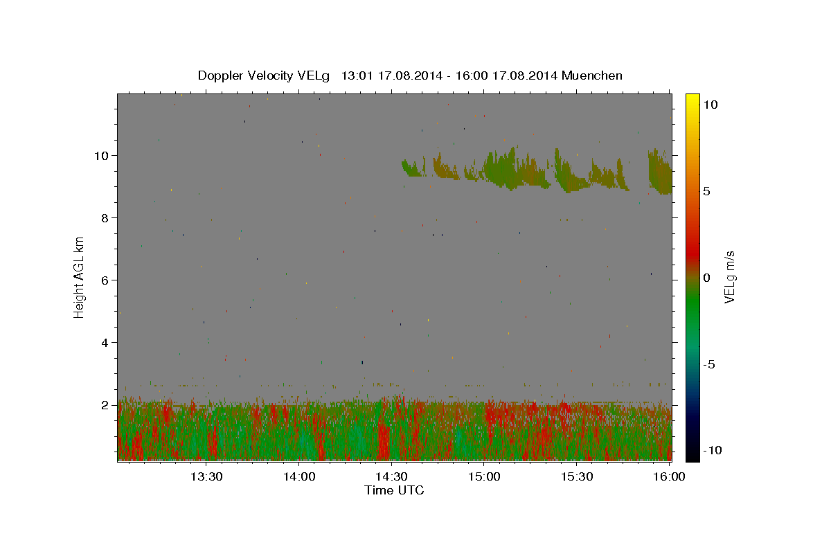This screenshot has width=831, height=554.
Task: Click the height axis label 4
Action: [x=106, y=342]
